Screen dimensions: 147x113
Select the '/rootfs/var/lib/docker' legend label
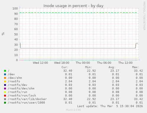click(27, 99)
